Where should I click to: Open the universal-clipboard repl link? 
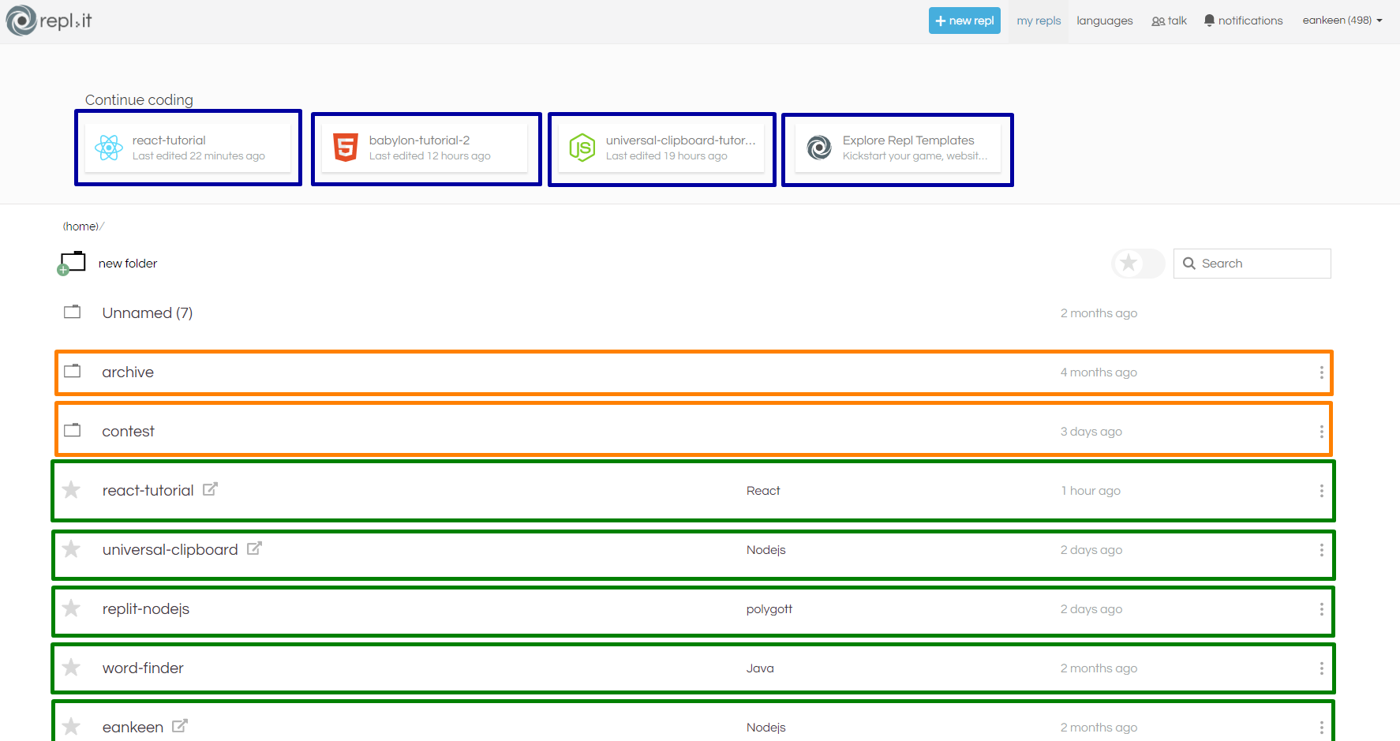tap(170, 550)
